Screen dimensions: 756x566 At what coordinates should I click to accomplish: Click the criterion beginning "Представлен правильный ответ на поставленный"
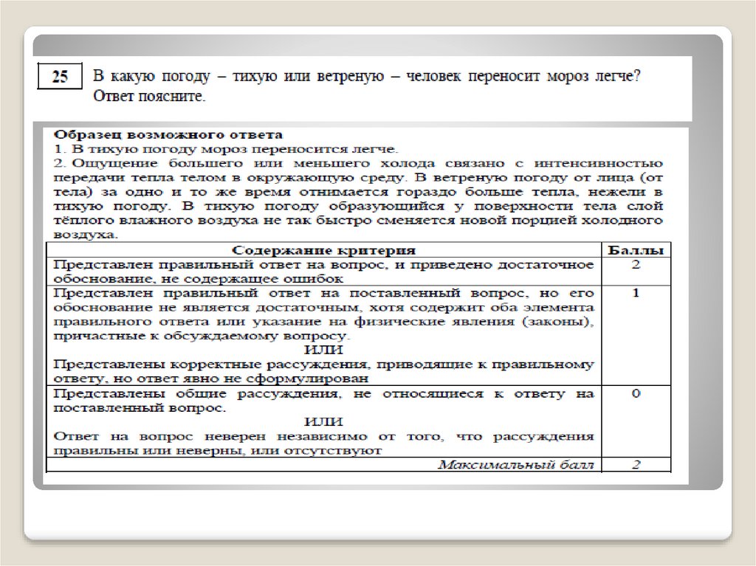click(323, 314)
